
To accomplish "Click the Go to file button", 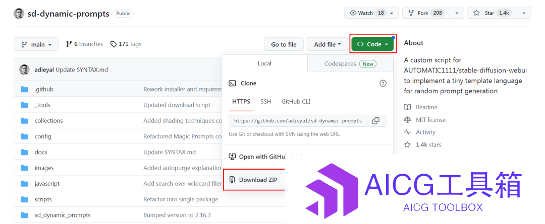I will point(284,44).
